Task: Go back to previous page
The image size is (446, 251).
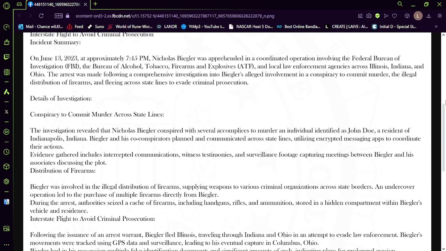Action: [20, 16]
